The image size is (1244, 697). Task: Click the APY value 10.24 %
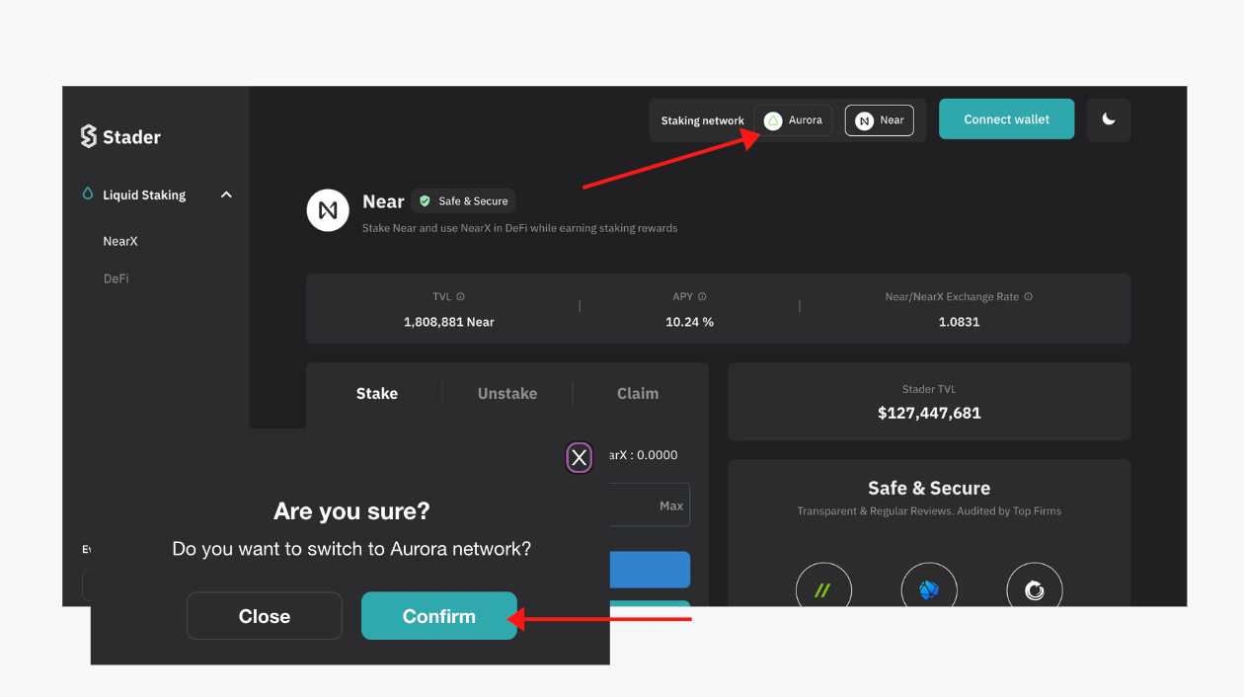click(x=689, y=322)
